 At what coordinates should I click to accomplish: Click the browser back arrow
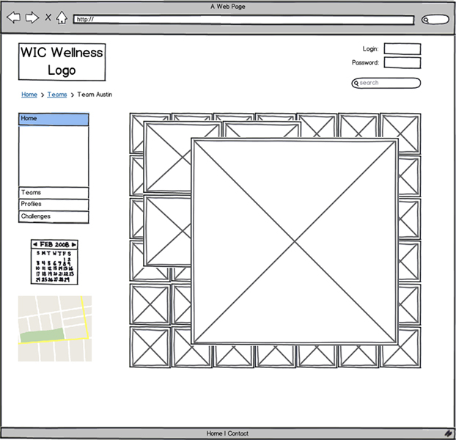click(x=13, y=17)
